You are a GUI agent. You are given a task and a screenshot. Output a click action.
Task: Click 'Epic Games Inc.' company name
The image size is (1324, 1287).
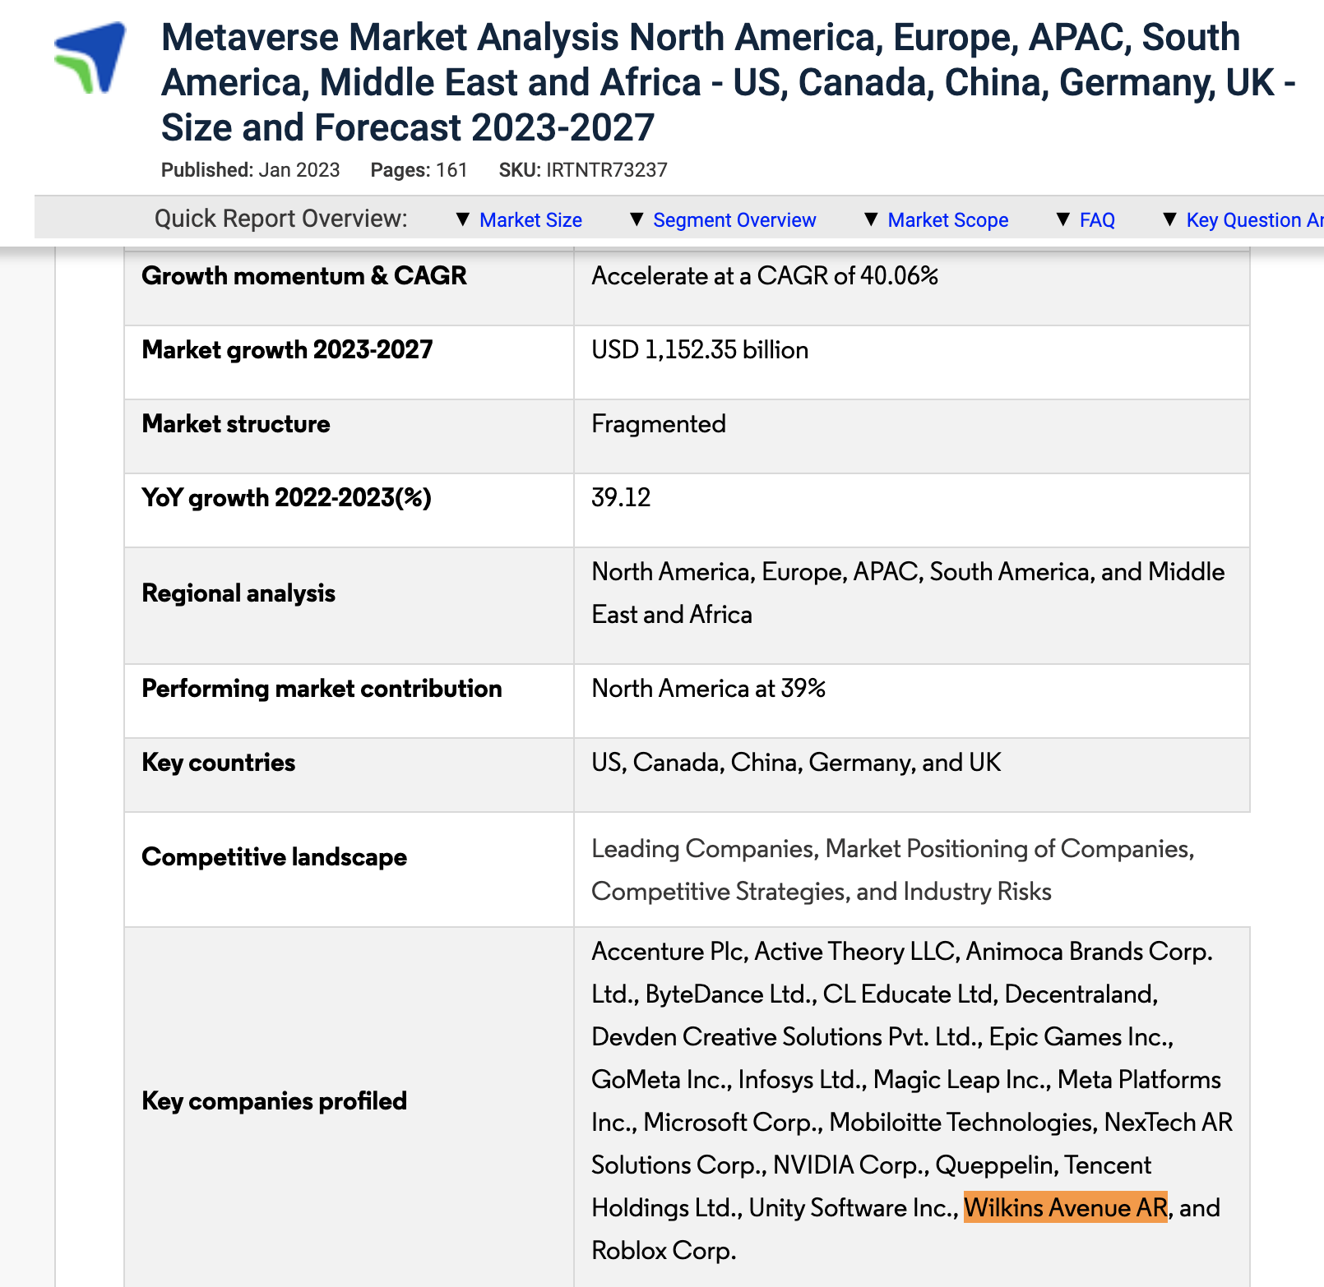pos(1078,1037)
